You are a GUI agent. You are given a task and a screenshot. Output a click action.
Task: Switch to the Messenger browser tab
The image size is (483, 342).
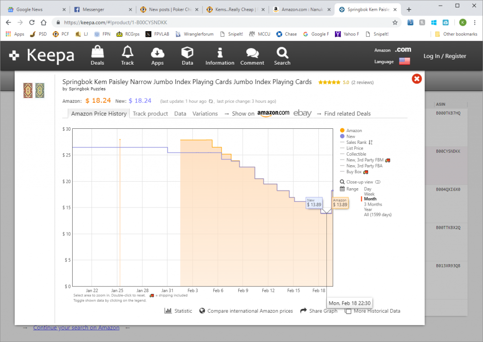click(103, 9)
